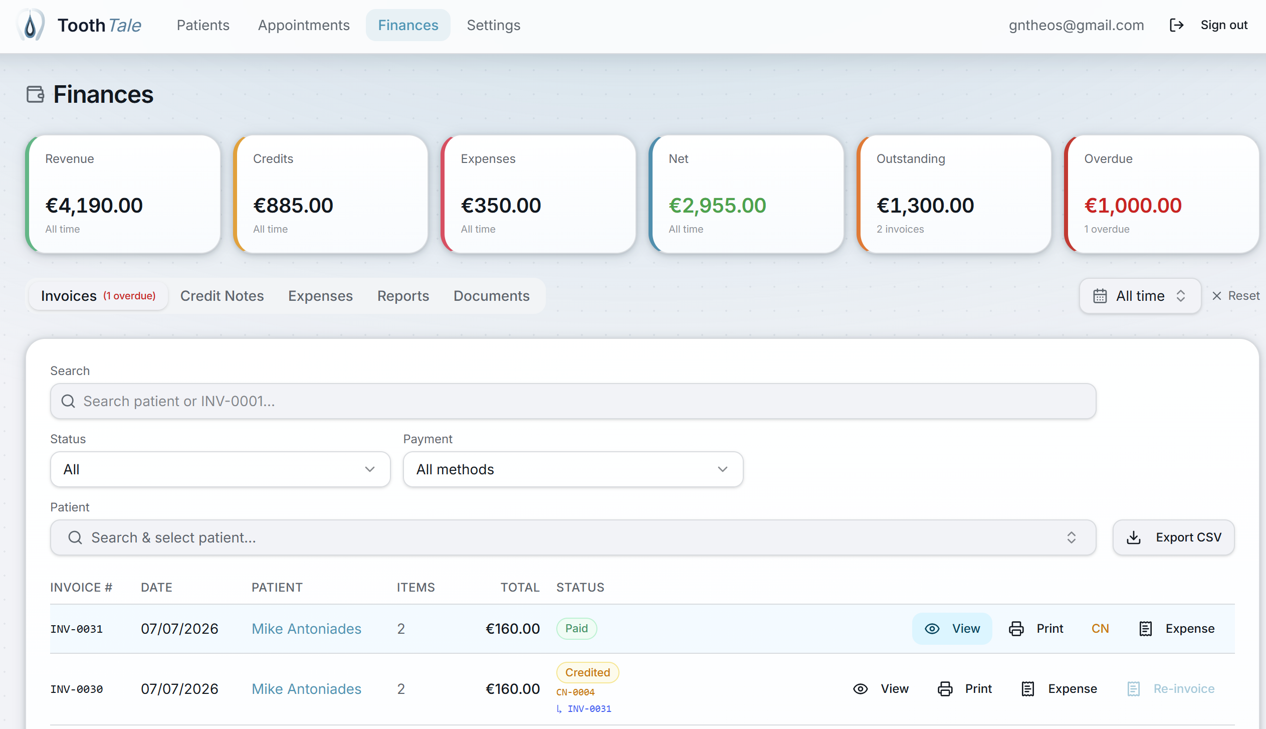Click the X icon next to Reset

1216,296
